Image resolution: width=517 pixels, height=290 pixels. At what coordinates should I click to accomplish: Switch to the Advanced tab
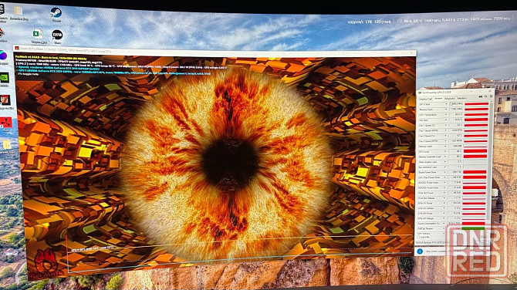point(449,99)
